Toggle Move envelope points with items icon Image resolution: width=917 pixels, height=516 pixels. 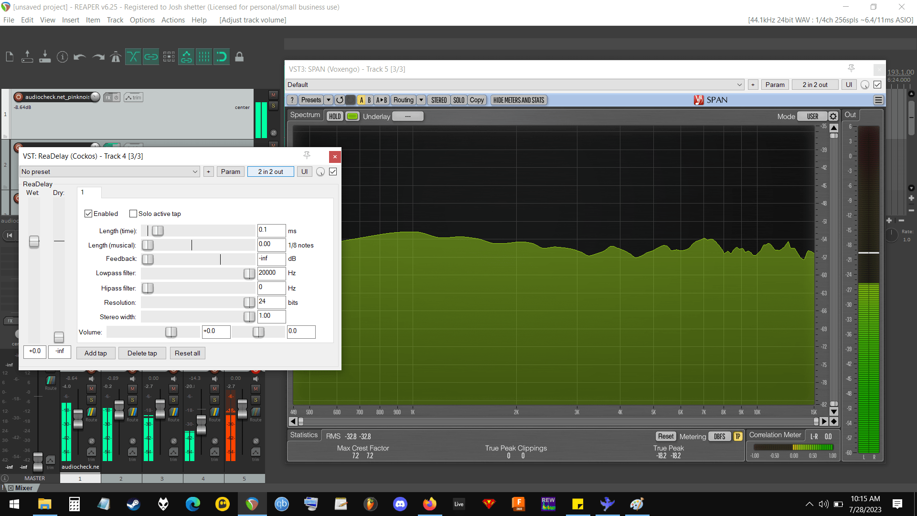click(186, 57)
